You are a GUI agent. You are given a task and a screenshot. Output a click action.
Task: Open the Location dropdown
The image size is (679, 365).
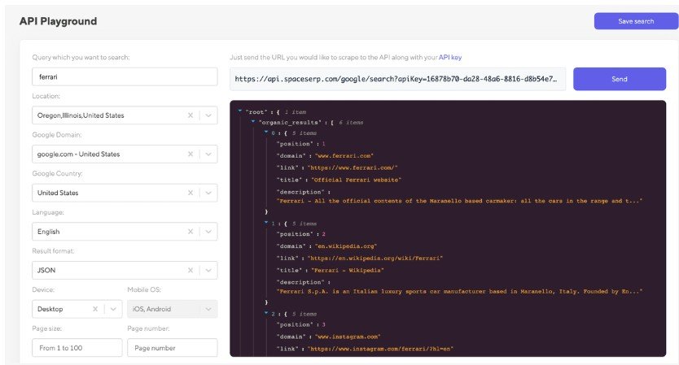pyautogui.click(x=208, y=115)
